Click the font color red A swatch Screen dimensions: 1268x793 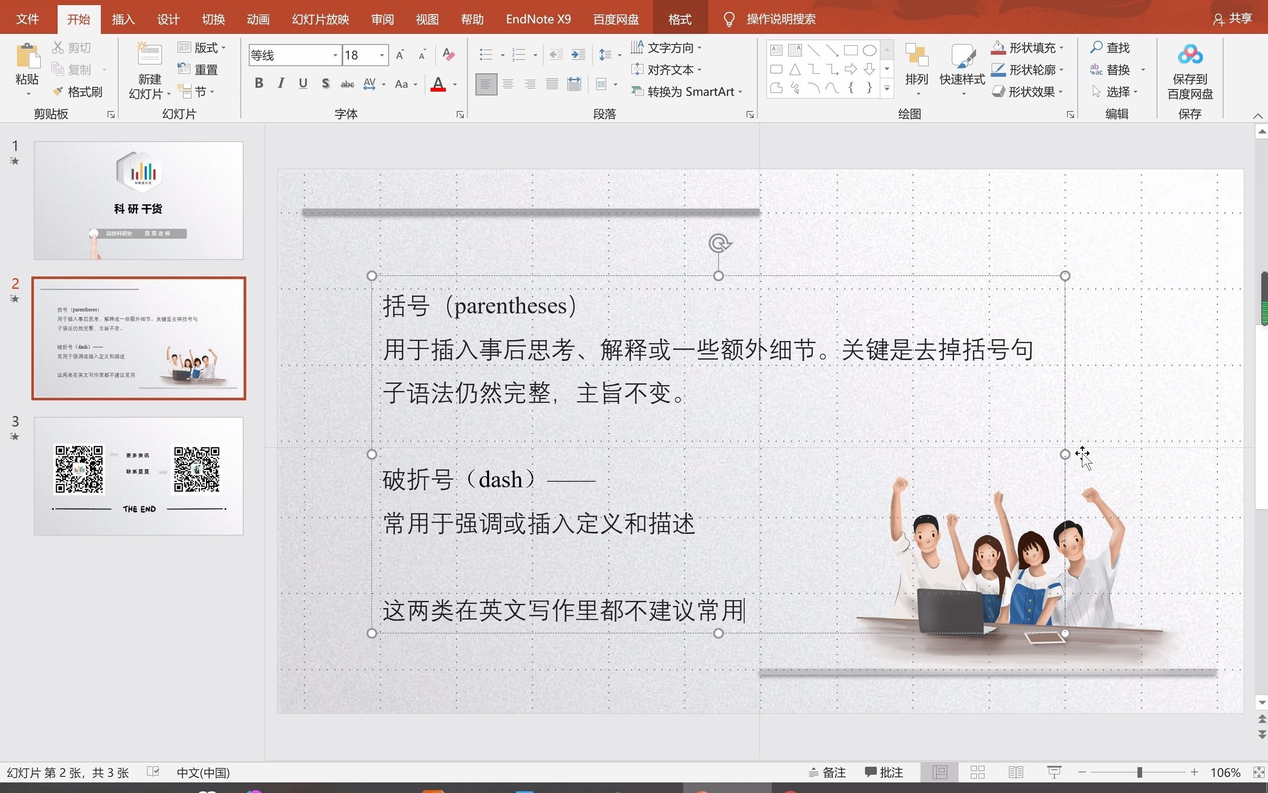pyautogui.click(x=438, y=84)
